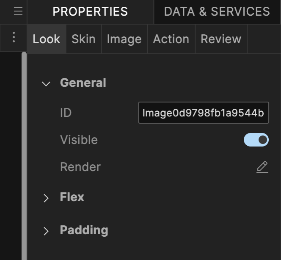281x260 pixels.
Task: Click the Padding section heading
Action: (84, 230)
